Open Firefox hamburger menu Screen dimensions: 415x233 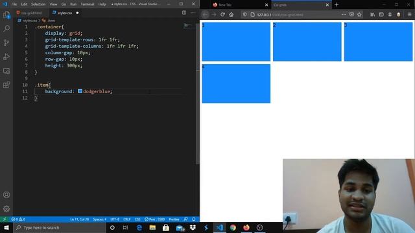(409, 14)
